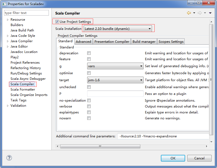Toggle Use Project Settings checkbox
The width and height of the screenshot is (217, 168).
[x=57, y=22]
